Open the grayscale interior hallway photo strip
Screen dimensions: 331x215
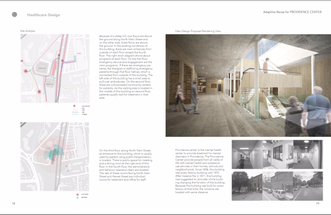(277, 154)
